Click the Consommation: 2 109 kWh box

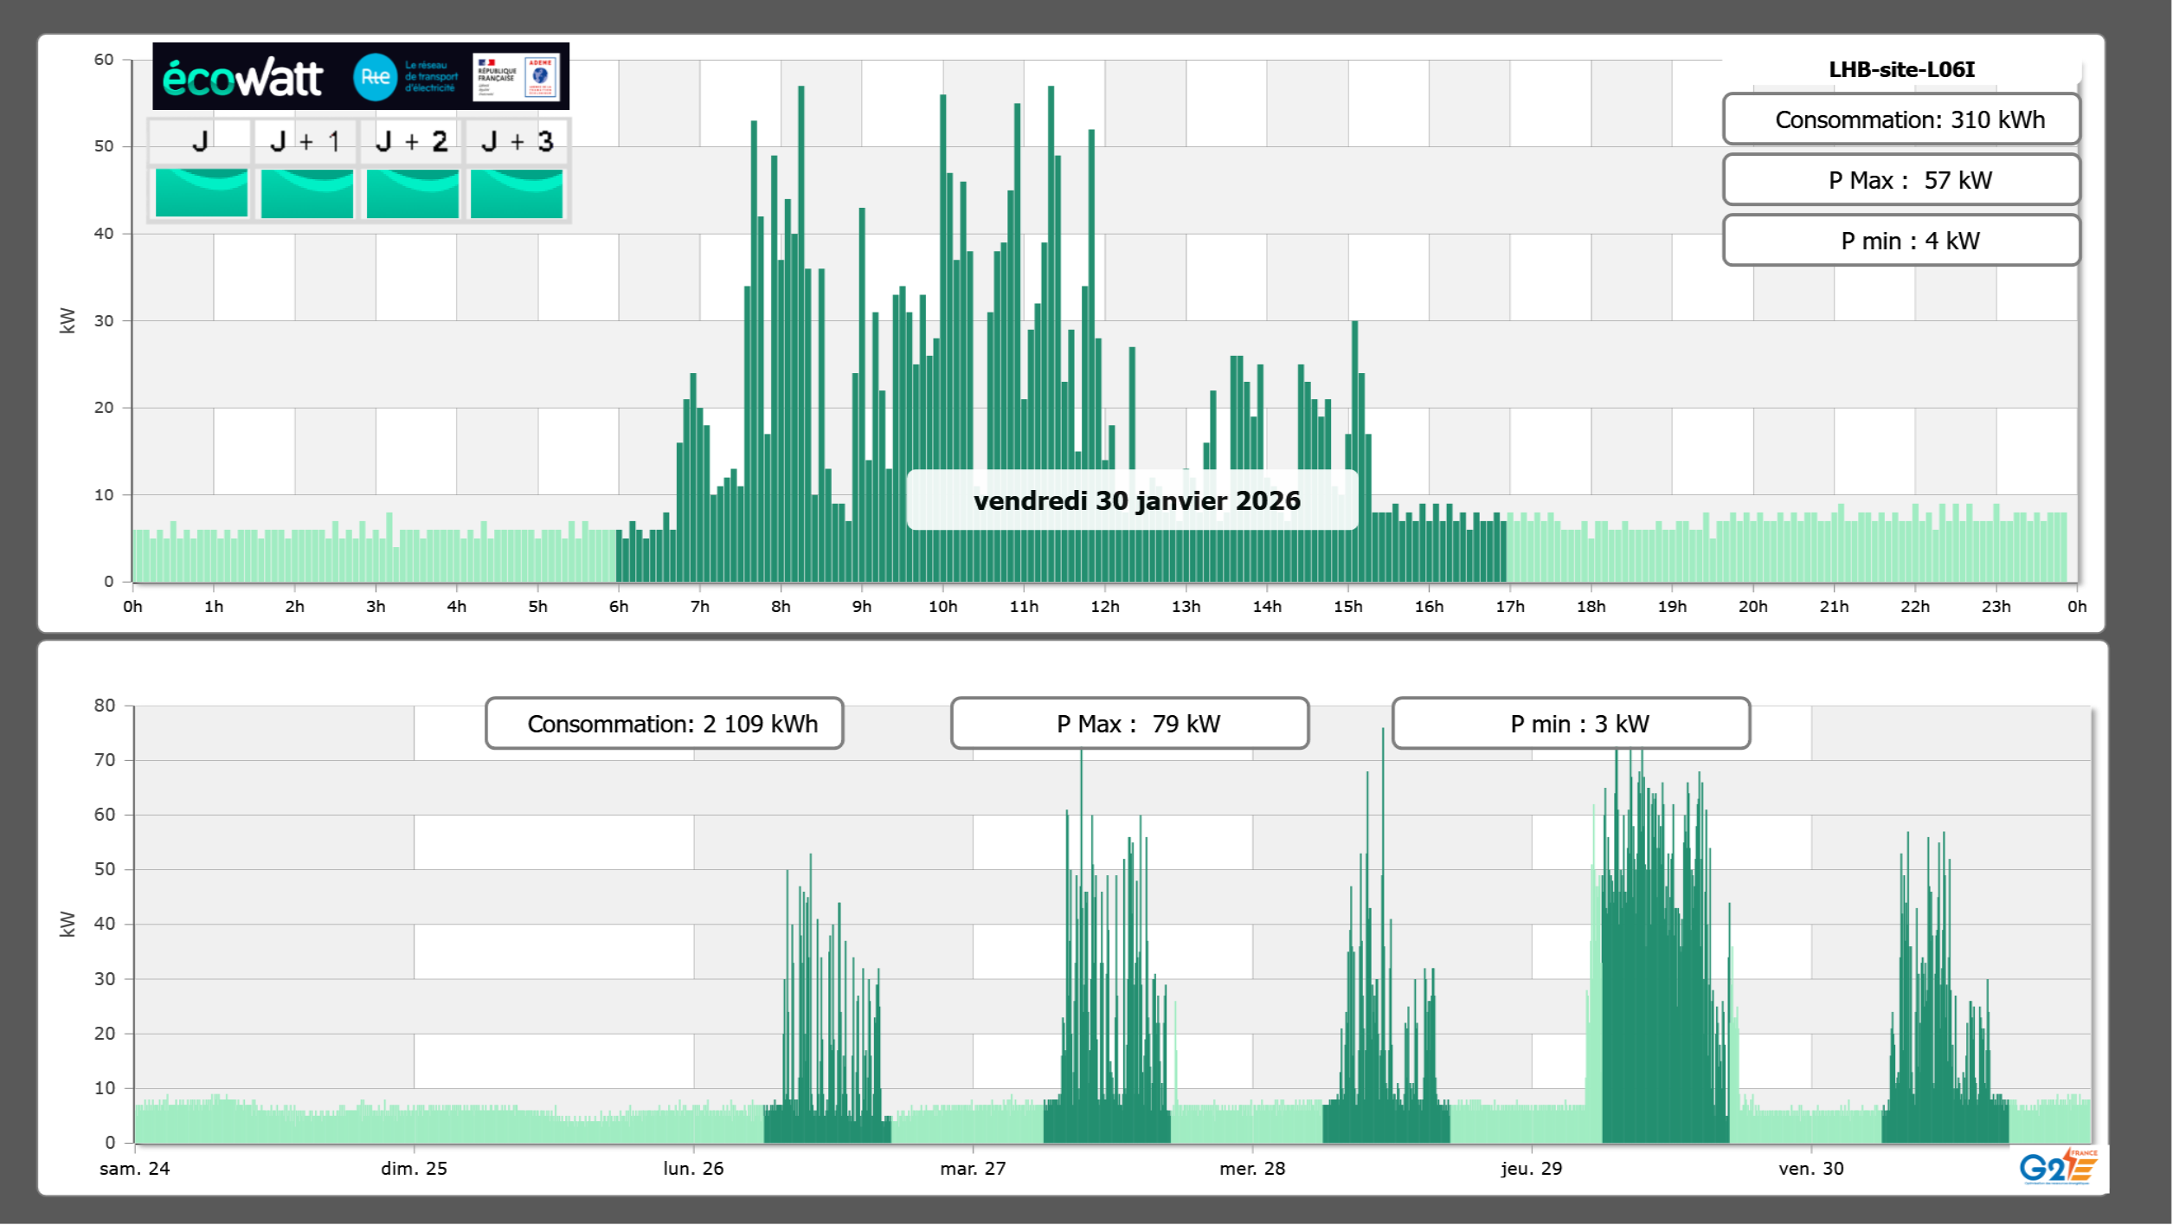(664, 724)
